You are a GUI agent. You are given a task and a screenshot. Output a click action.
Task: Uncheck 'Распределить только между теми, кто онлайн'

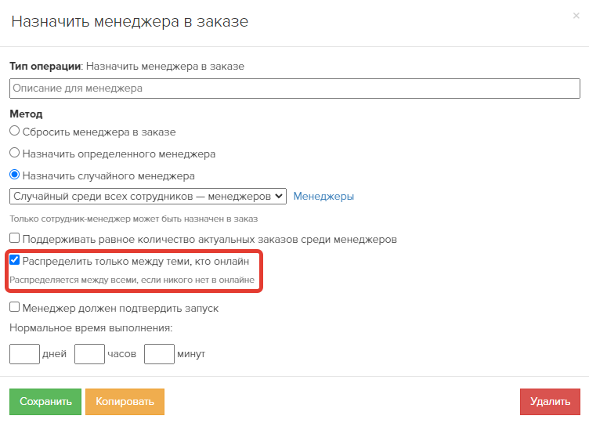pos(14,260)
